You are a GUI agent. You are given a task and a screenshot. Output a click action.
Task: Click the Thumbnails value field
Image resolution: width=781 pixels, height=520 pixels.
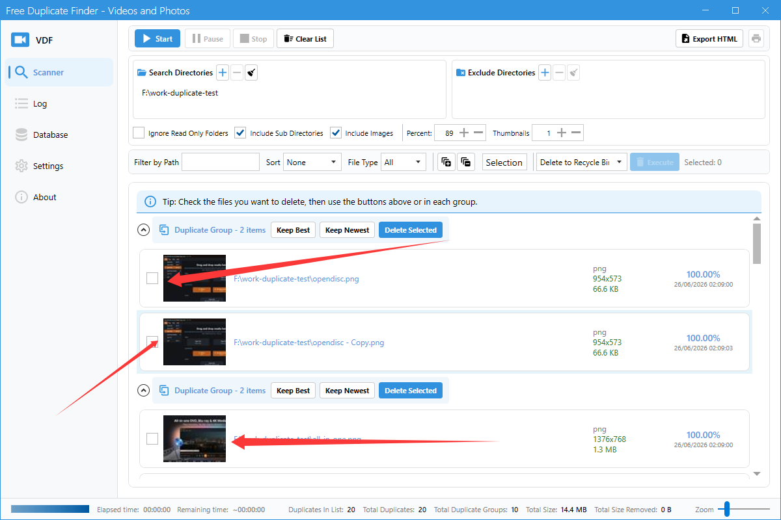(x=543, y=133)
